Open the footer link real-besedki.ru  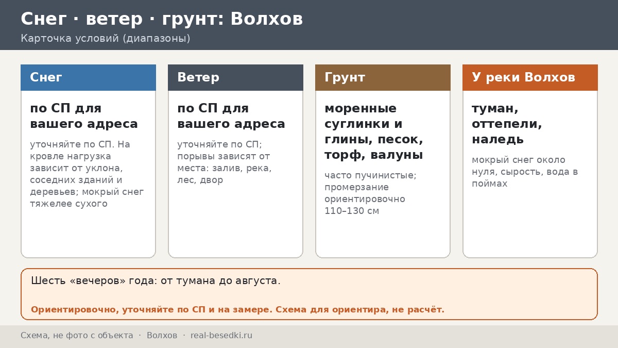[221, 336]
